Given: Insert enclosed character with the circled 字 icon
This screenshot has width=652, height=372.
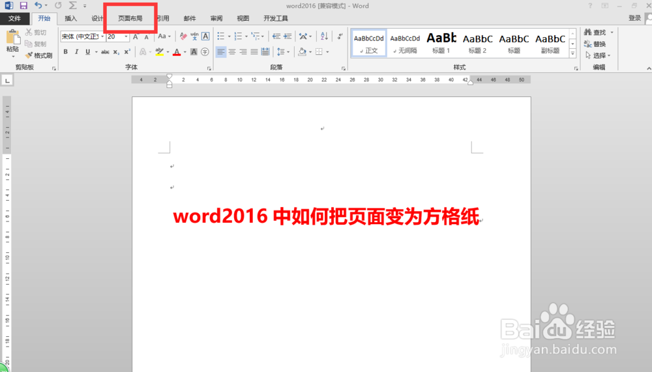Looking at the screenshot, I should coord(205,52).
